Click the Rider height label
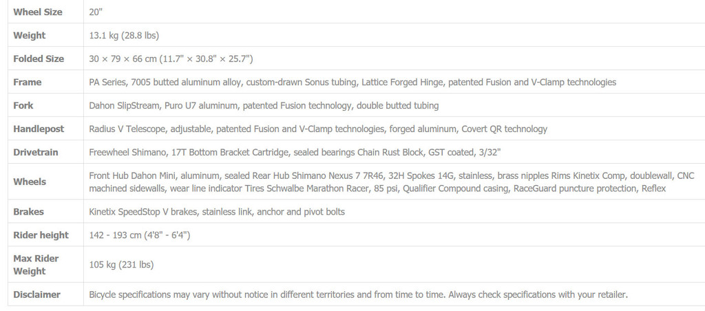 (x=41, y=235)
